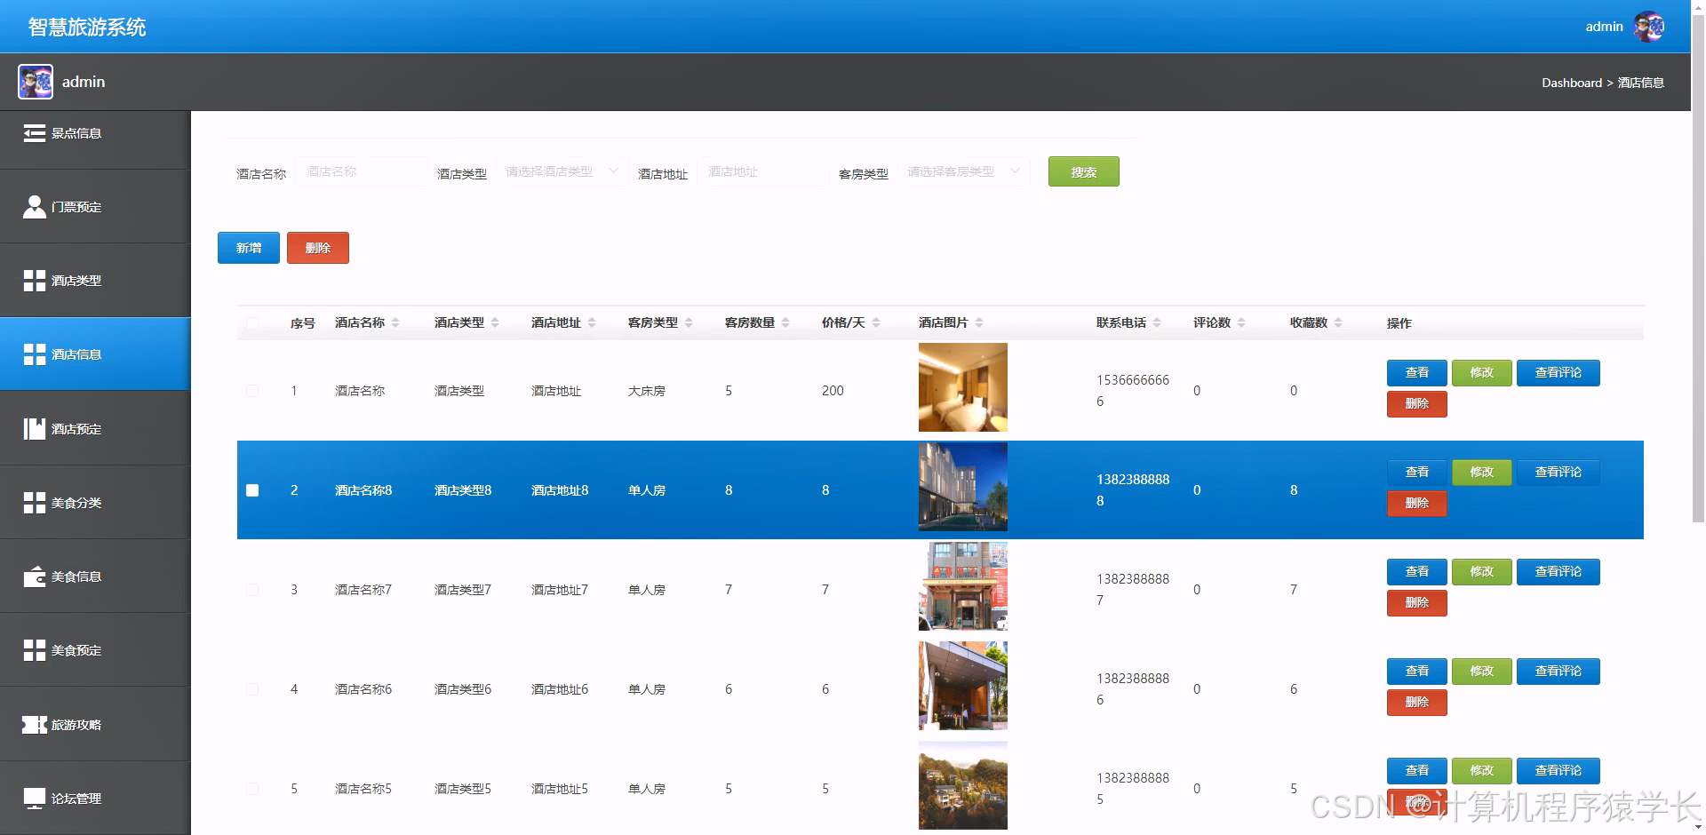Open the 客房类型 select dropdown

click(x=963, y=171)
